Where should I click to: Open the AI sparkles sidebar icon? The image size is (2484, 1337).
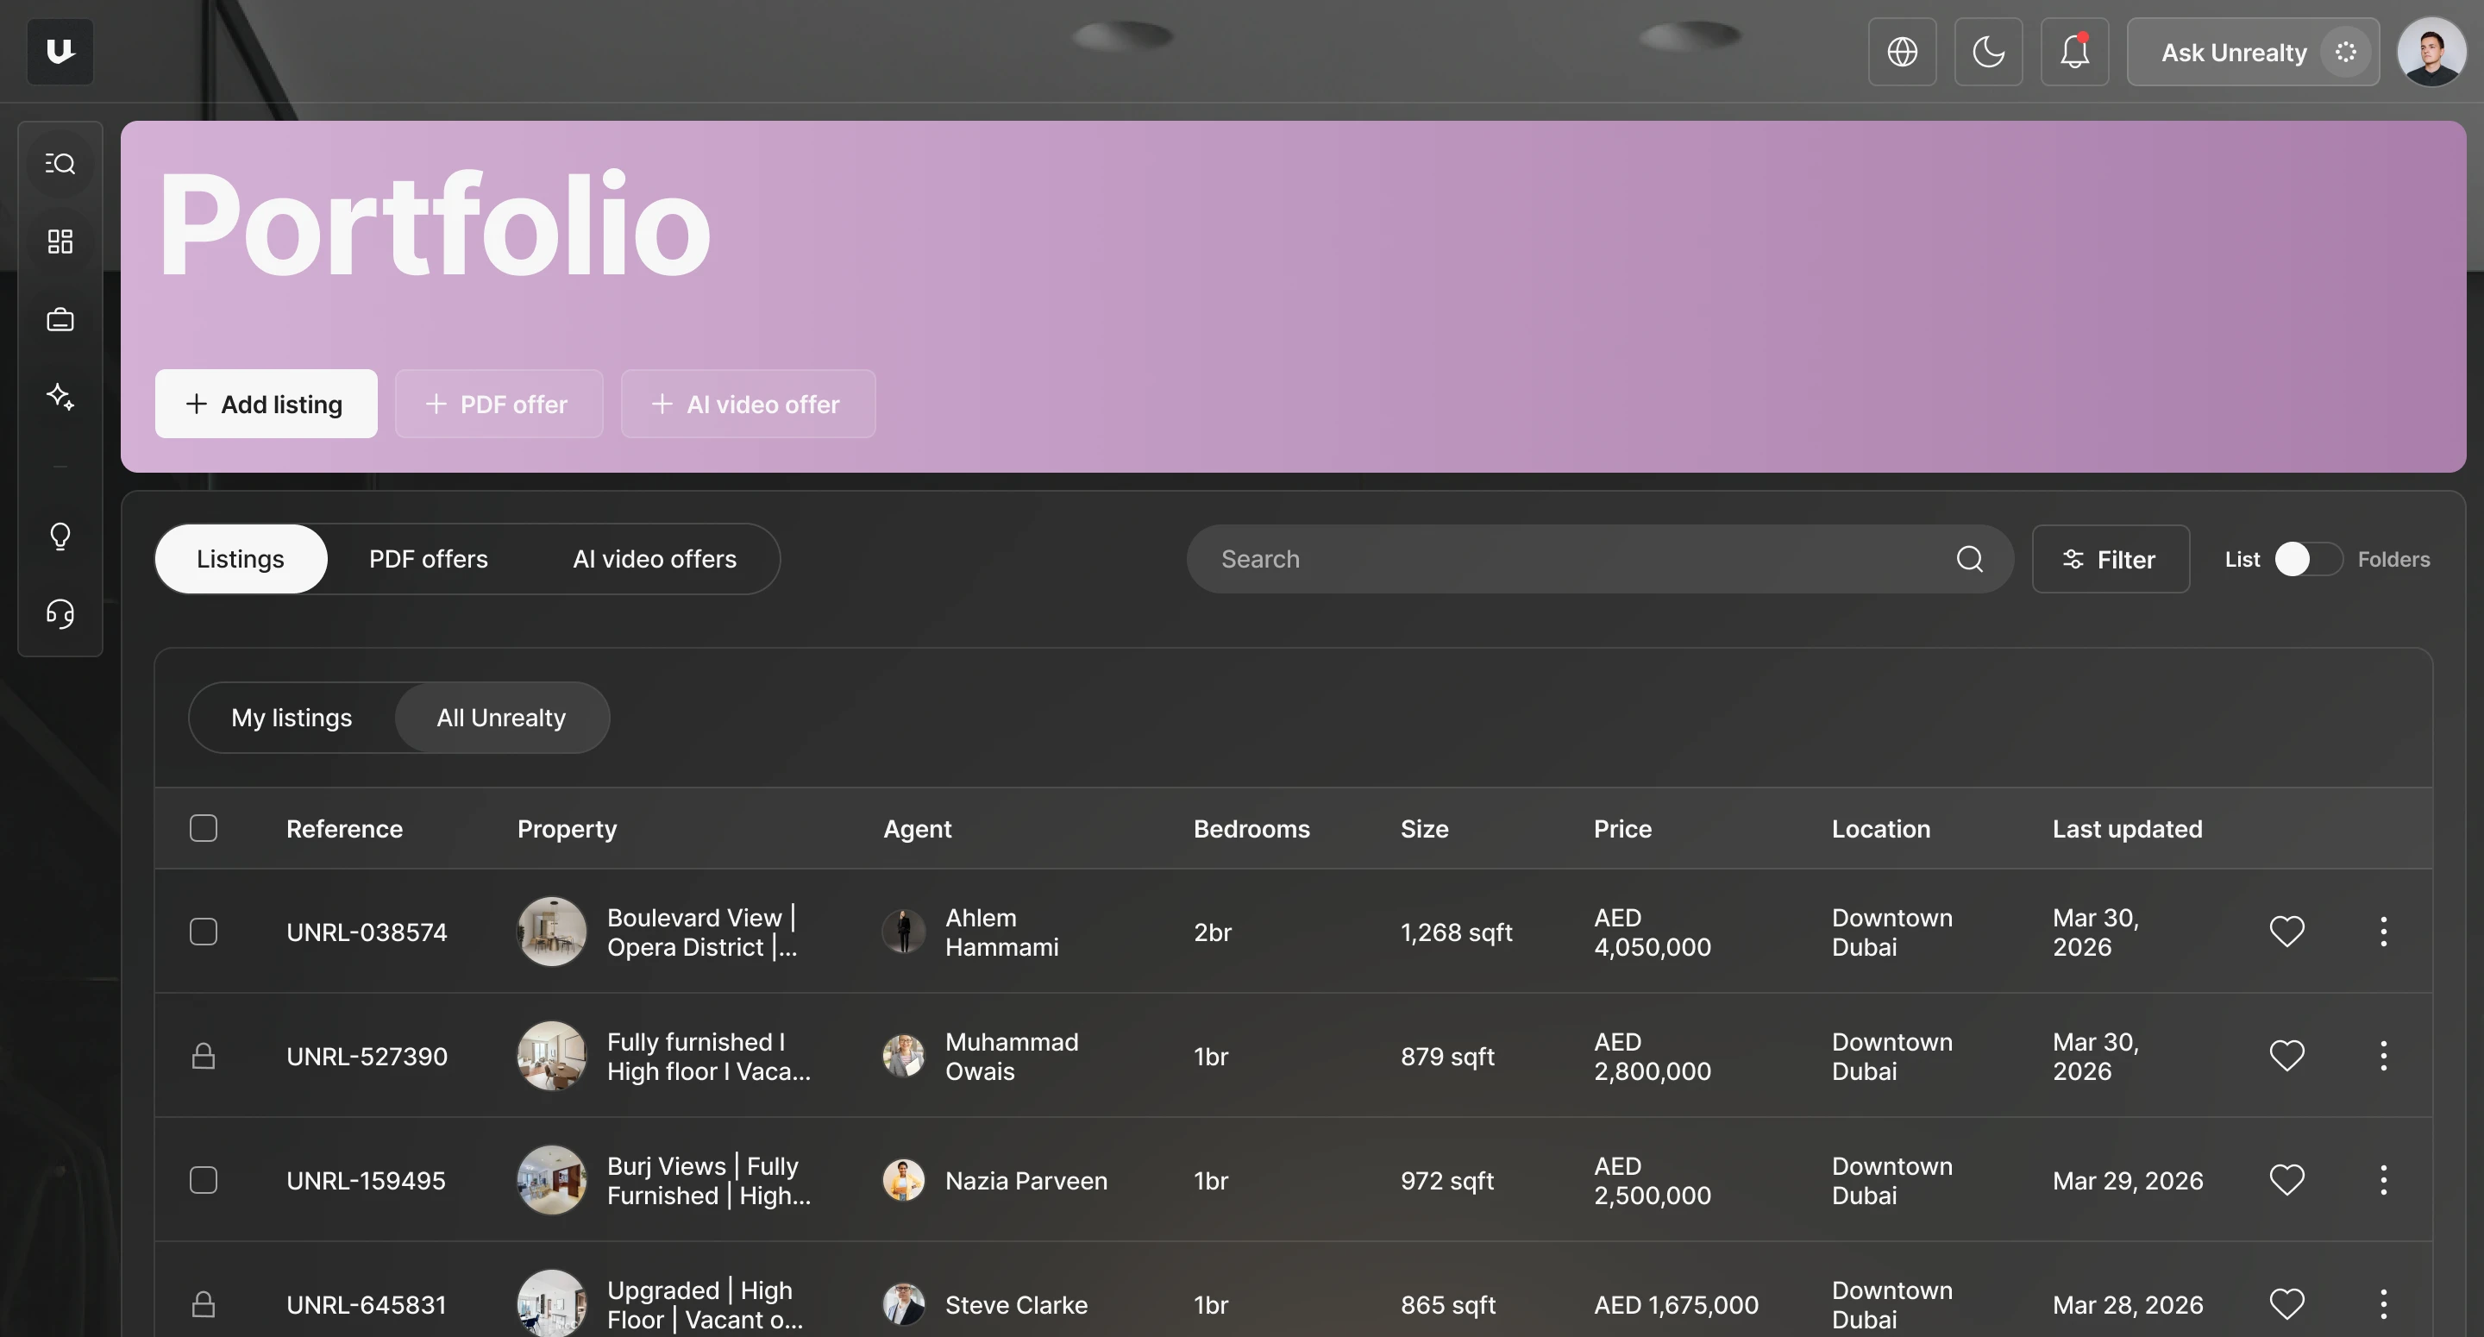(x=60, y=397)
